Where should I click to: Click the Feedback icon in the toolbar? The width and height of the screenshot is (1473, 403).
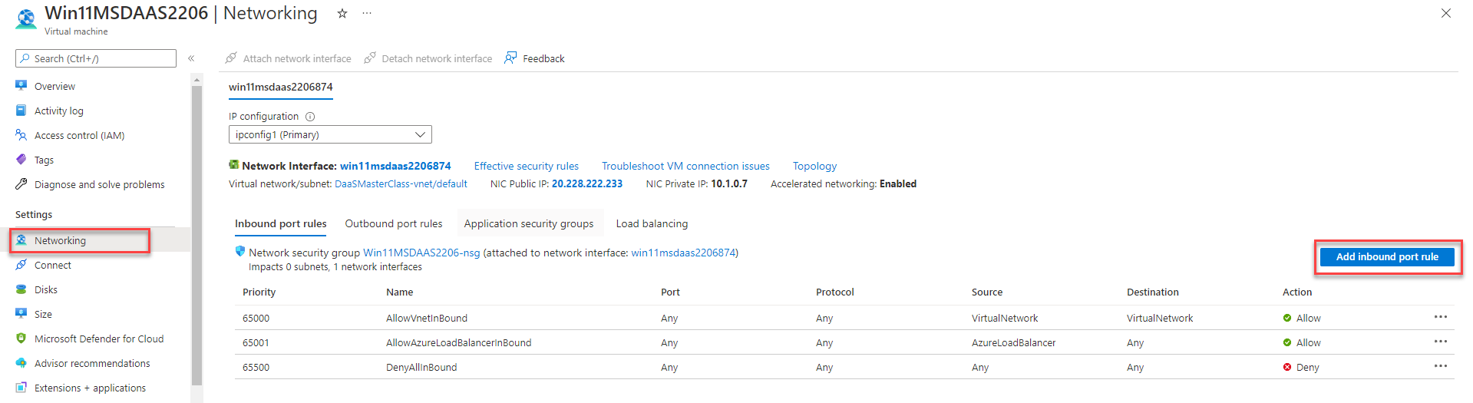pyautogui.click(x=510, y=58)
